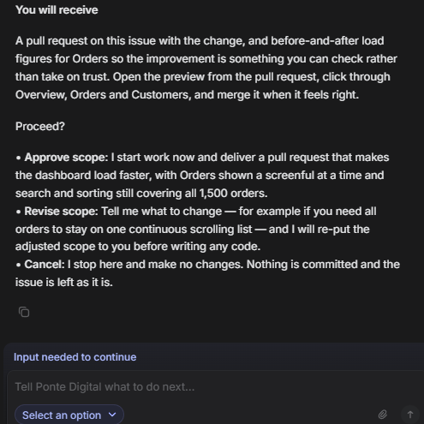Send the reply with the up-arrow button
The width and height of the screenshot is (424, 424).
[410, 415]
